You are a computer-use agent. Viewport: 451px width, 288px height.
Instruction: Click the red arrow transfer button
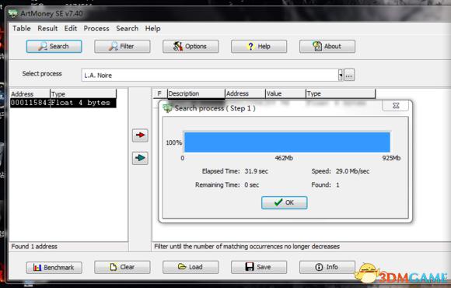click(140, 135)
